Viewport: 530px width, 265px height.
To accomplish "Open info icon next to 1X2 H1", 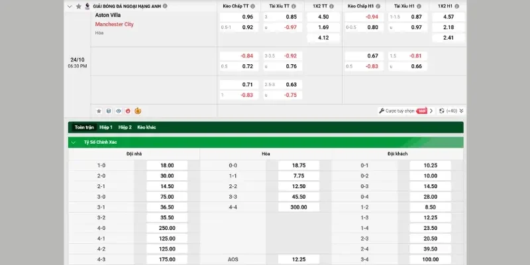I will tap(456, 7).
